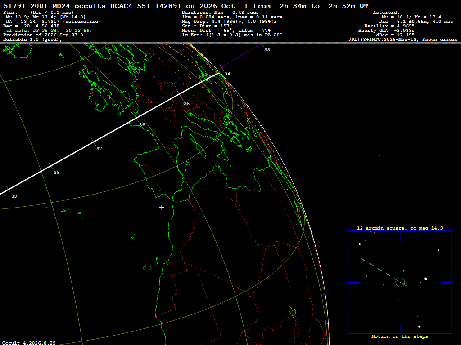Click the Occult version label
The image size is (461, 345).
tap(29, 343)
